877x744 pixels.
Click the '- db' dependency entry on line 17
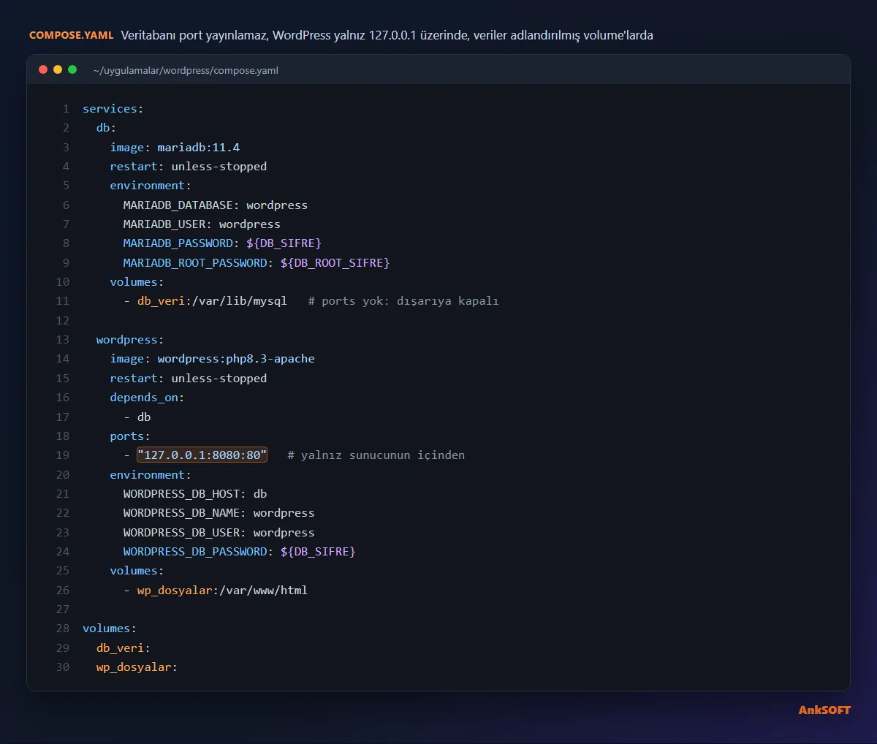click(x=137, y=417)
